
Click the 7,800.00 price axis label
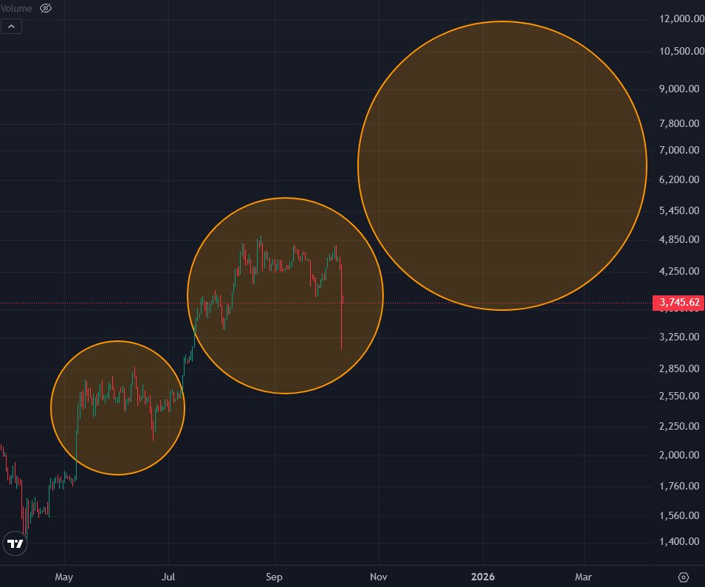coord(679,123)
